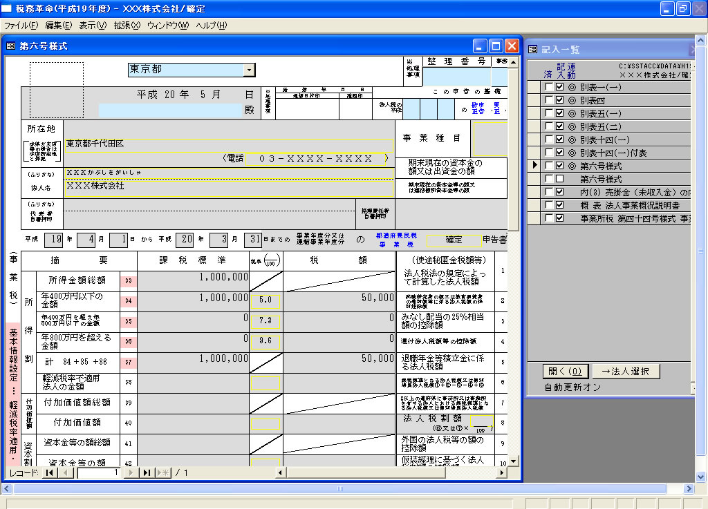Open the 編集(E) menu
Image resolution: width=708 pixels, height=509 pixels.
[x=59, y=26]
